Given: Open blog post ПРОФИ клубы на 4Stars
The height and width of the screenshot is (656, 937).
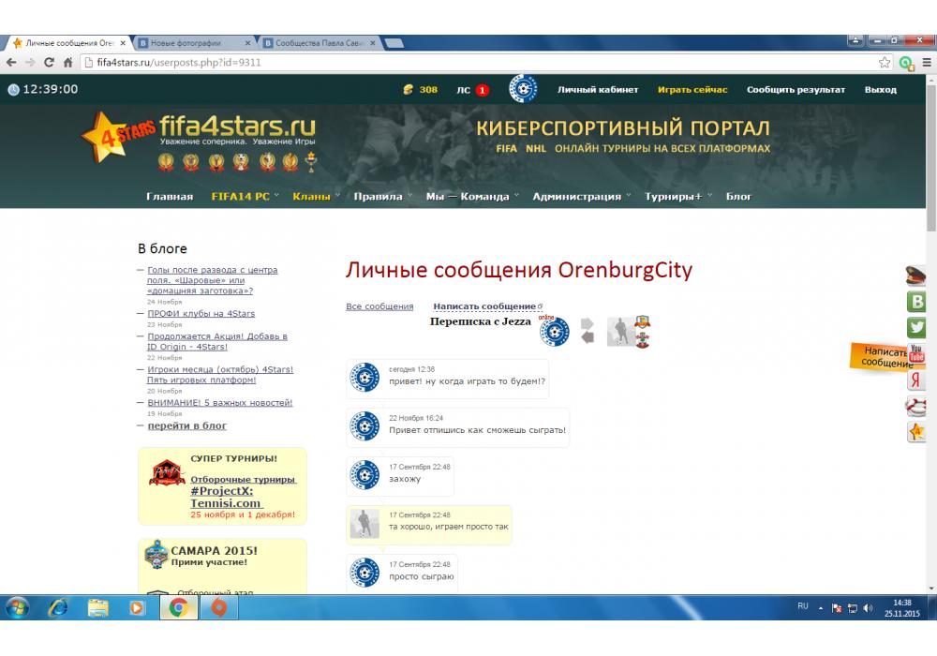Looking at the screenshot, I should pyautogui.click(x=201, y=314).
